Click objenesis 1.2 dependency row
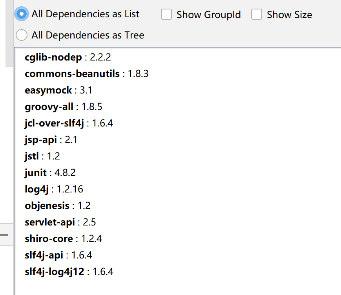The image size is (341, 295). pyautogui.click(x=58, y=206)
